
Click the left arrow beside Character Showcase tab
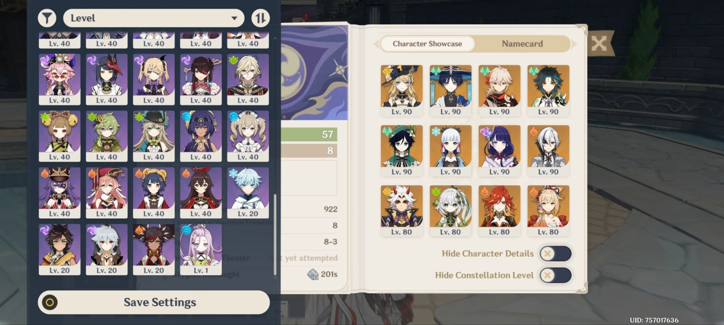[376, 44]
